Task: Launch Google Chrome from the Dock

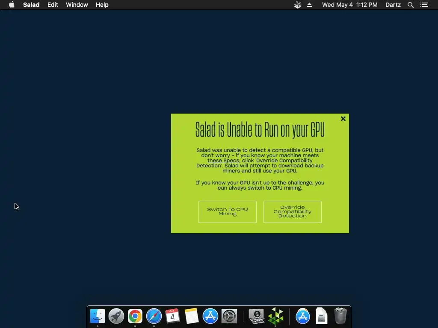Action: 135,316
